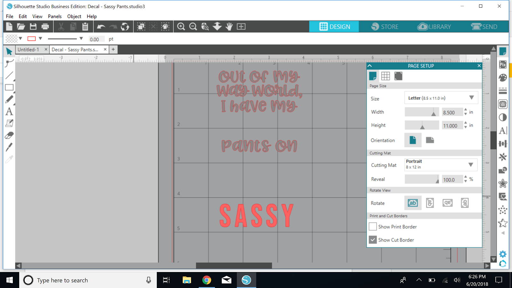Open the Object menu
Screen dimensions: 512x288
click(x=74, y=16)
